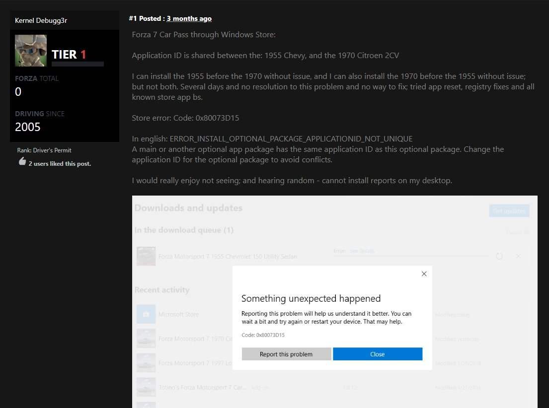
Task: Click the 'Forza 7 Car Pass through Windows Store:' line
Action: (x=204, y=35)
